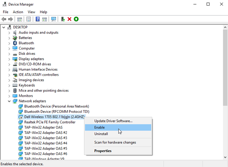
Task: Select TAP-Win32 Adapter OAS #3
Action: (x=46, y=138)
